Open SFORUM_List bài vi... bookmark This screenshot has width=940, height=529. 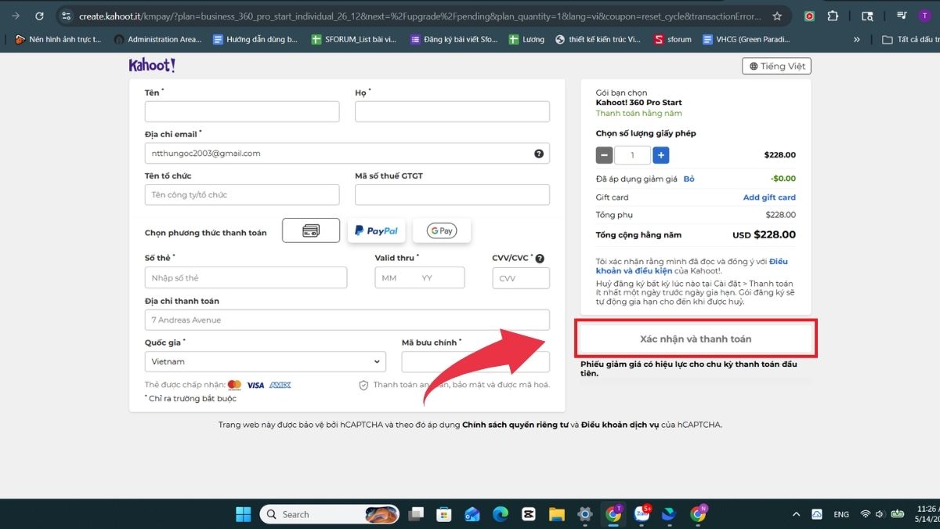point(354,39)
